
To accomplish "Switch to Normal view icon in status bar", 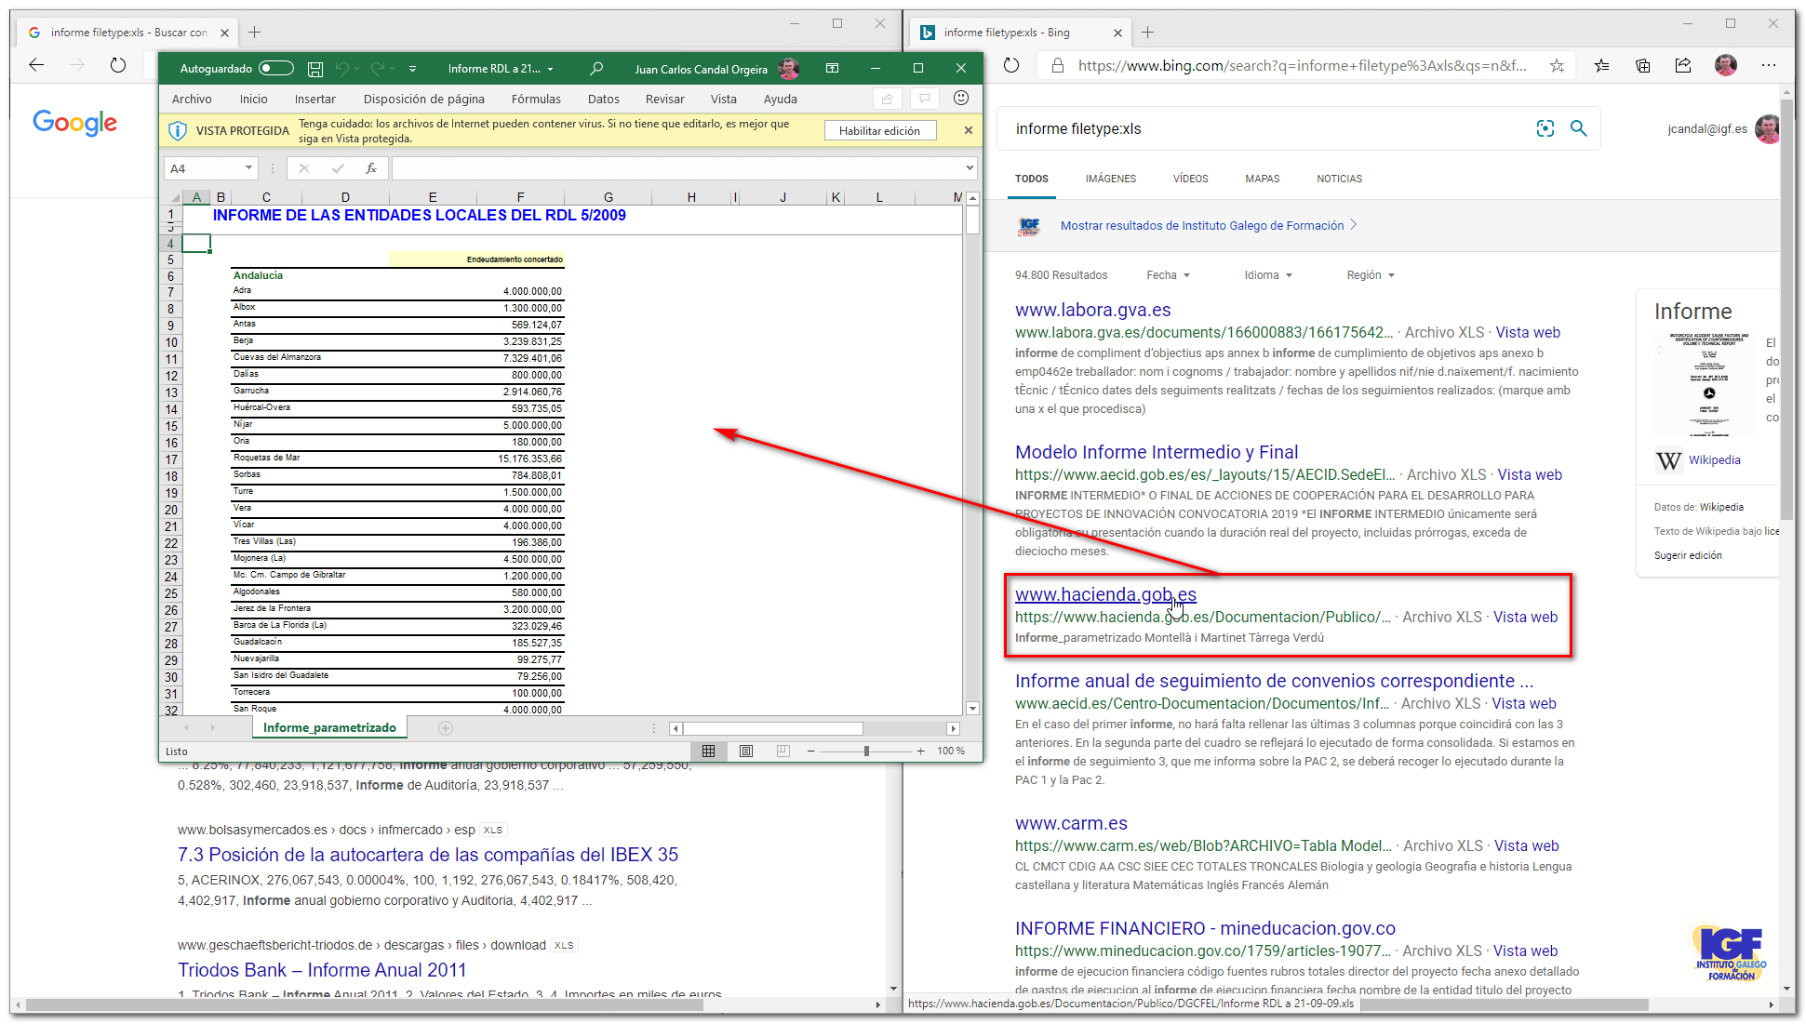I will point(709,751).
